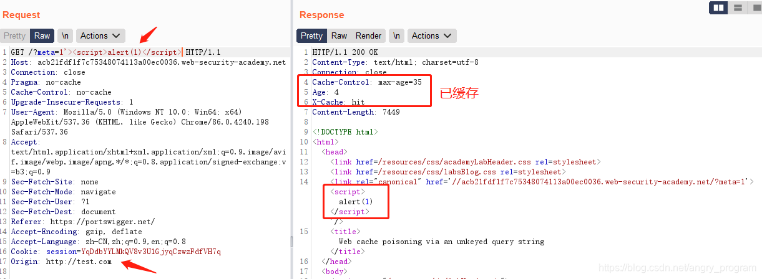Click Cache-Control: max-age=35 response header
This screenshot has height=279, width=762.
[367, 82]
